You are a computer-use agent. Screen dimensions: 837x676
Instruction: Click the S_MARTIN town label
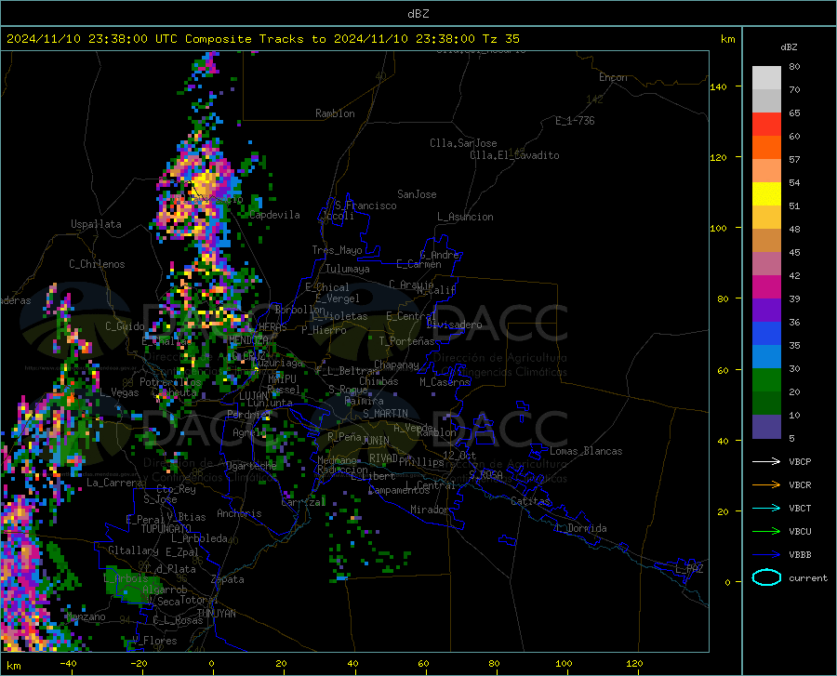click(385, 414)
